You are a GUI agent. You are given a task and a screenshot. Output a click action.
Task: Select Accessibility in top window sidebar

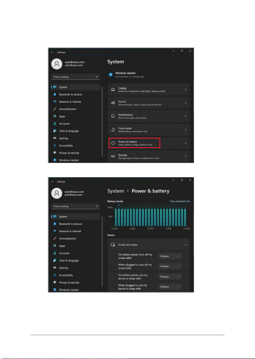click(x=75, y=145)
